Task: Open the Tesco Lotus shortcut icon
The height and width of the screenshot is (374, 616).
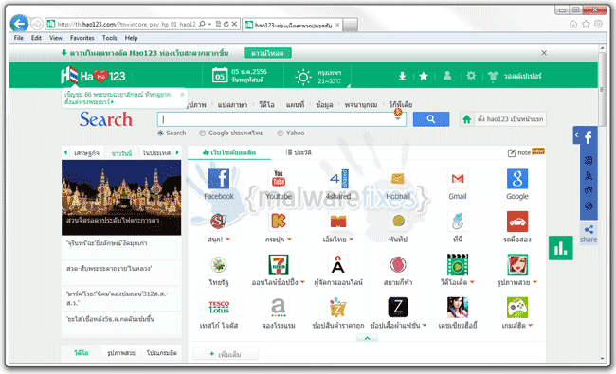Action: pyautogui.click(x=219, y=308)
